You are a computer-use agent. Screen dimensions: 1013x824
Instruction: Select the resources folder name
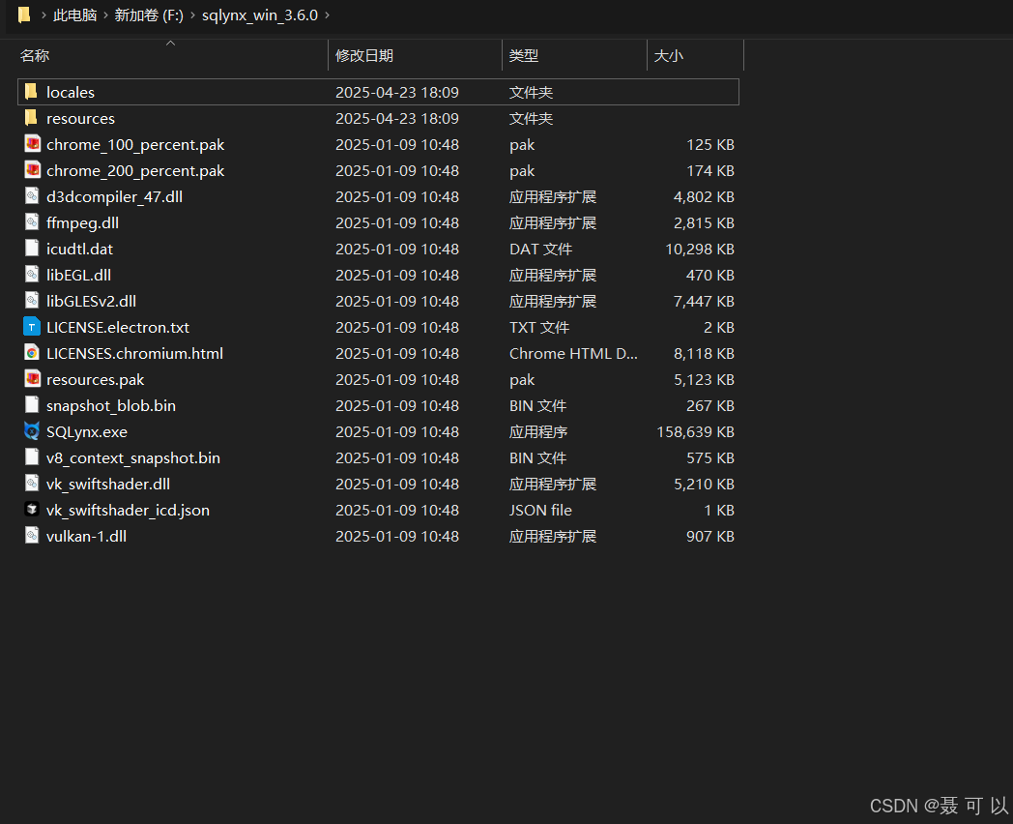81,118
